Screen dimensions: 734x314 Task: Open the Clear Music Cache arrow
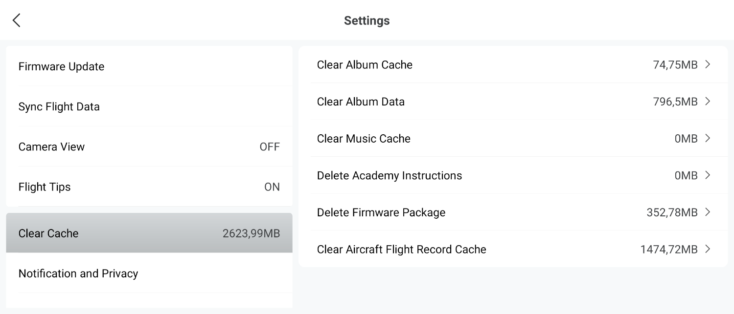click(708, 139)
